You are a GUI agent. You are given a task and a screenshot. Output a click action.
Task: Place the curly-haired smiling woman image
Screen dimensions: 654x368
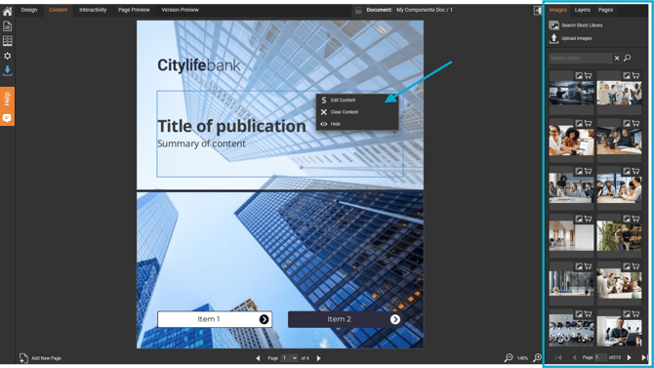coord(579,123)
